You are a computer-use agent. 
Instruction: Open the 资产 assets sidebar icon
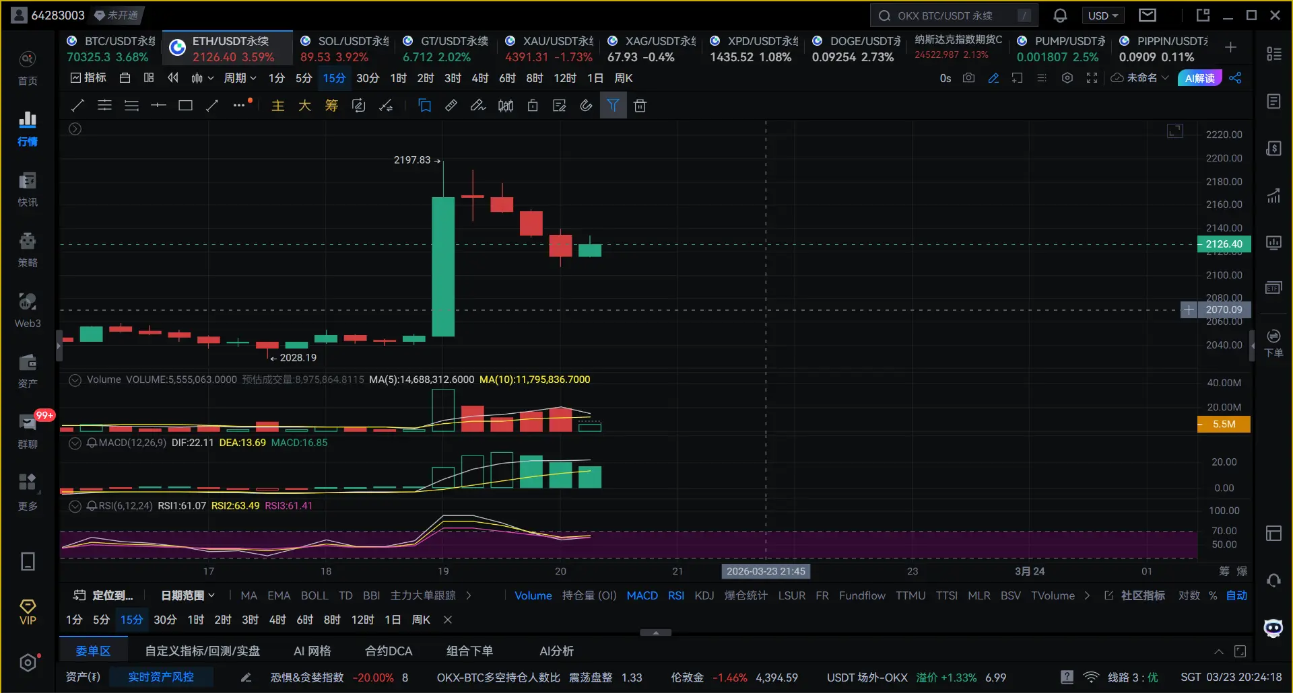tap(28, 371)
